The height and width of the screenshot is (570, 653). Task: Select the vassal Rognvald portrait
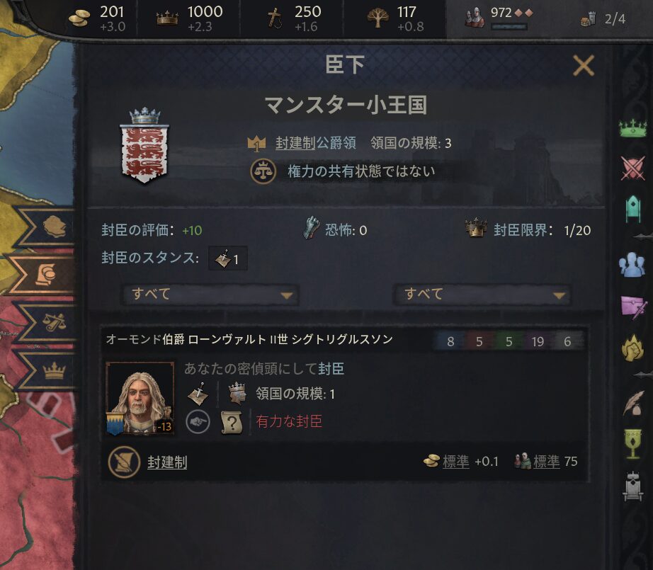(140, 399)
